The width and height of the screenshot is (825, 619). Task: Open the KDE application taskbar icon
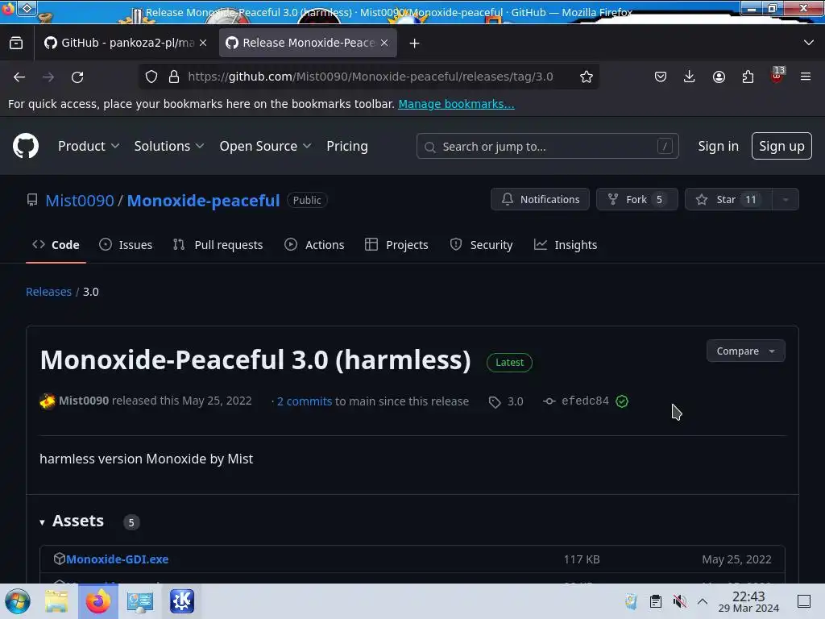tap(182, 601)
